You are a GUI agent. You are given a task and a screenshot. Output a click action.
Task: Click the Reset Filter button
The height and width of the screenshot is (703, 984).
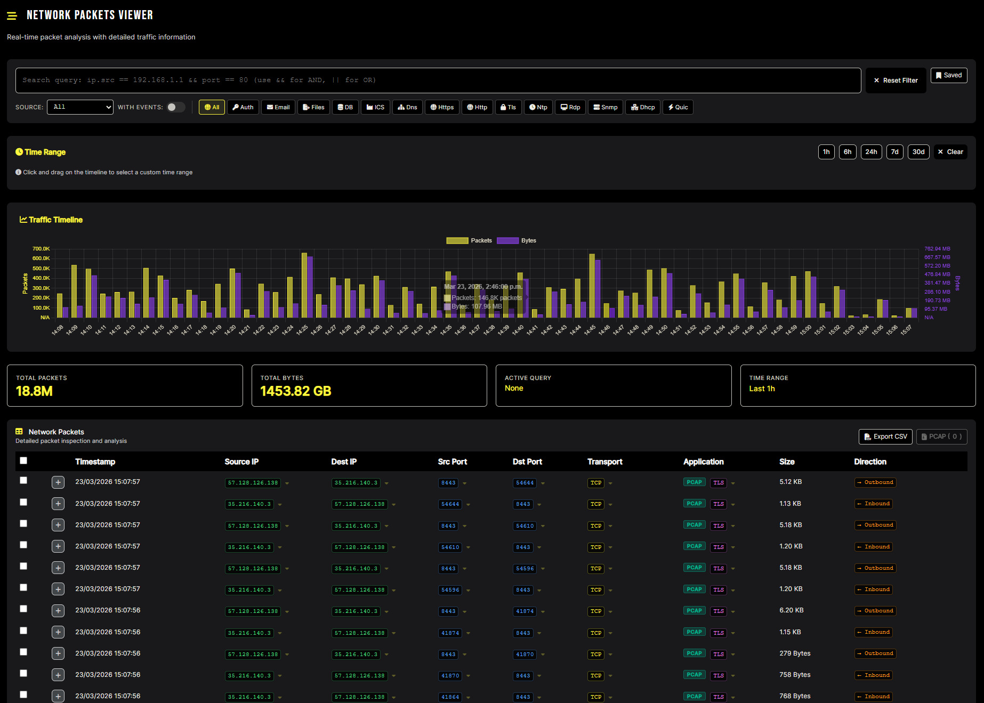point(896,80)
